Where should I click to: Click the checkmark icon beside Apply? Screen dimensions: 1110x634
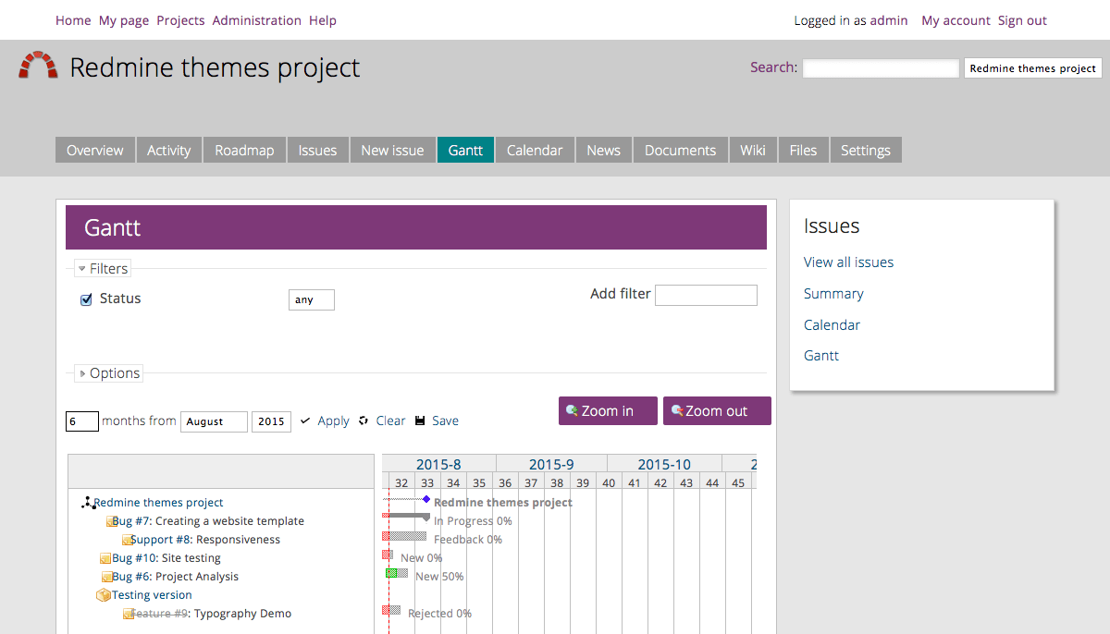305,421
